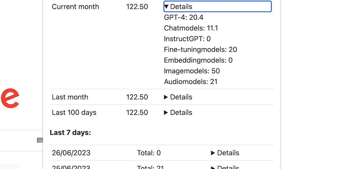This screenshot has width=339, height=169.
Task: Click the Chatmodels: 11.1 entry
Action: click(x=191, y=28)
